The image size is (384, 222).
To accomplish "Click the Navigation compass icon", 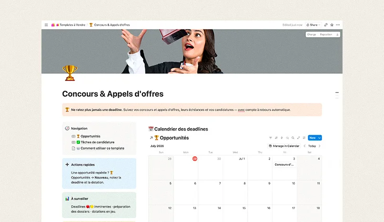I will coord(67,128).
